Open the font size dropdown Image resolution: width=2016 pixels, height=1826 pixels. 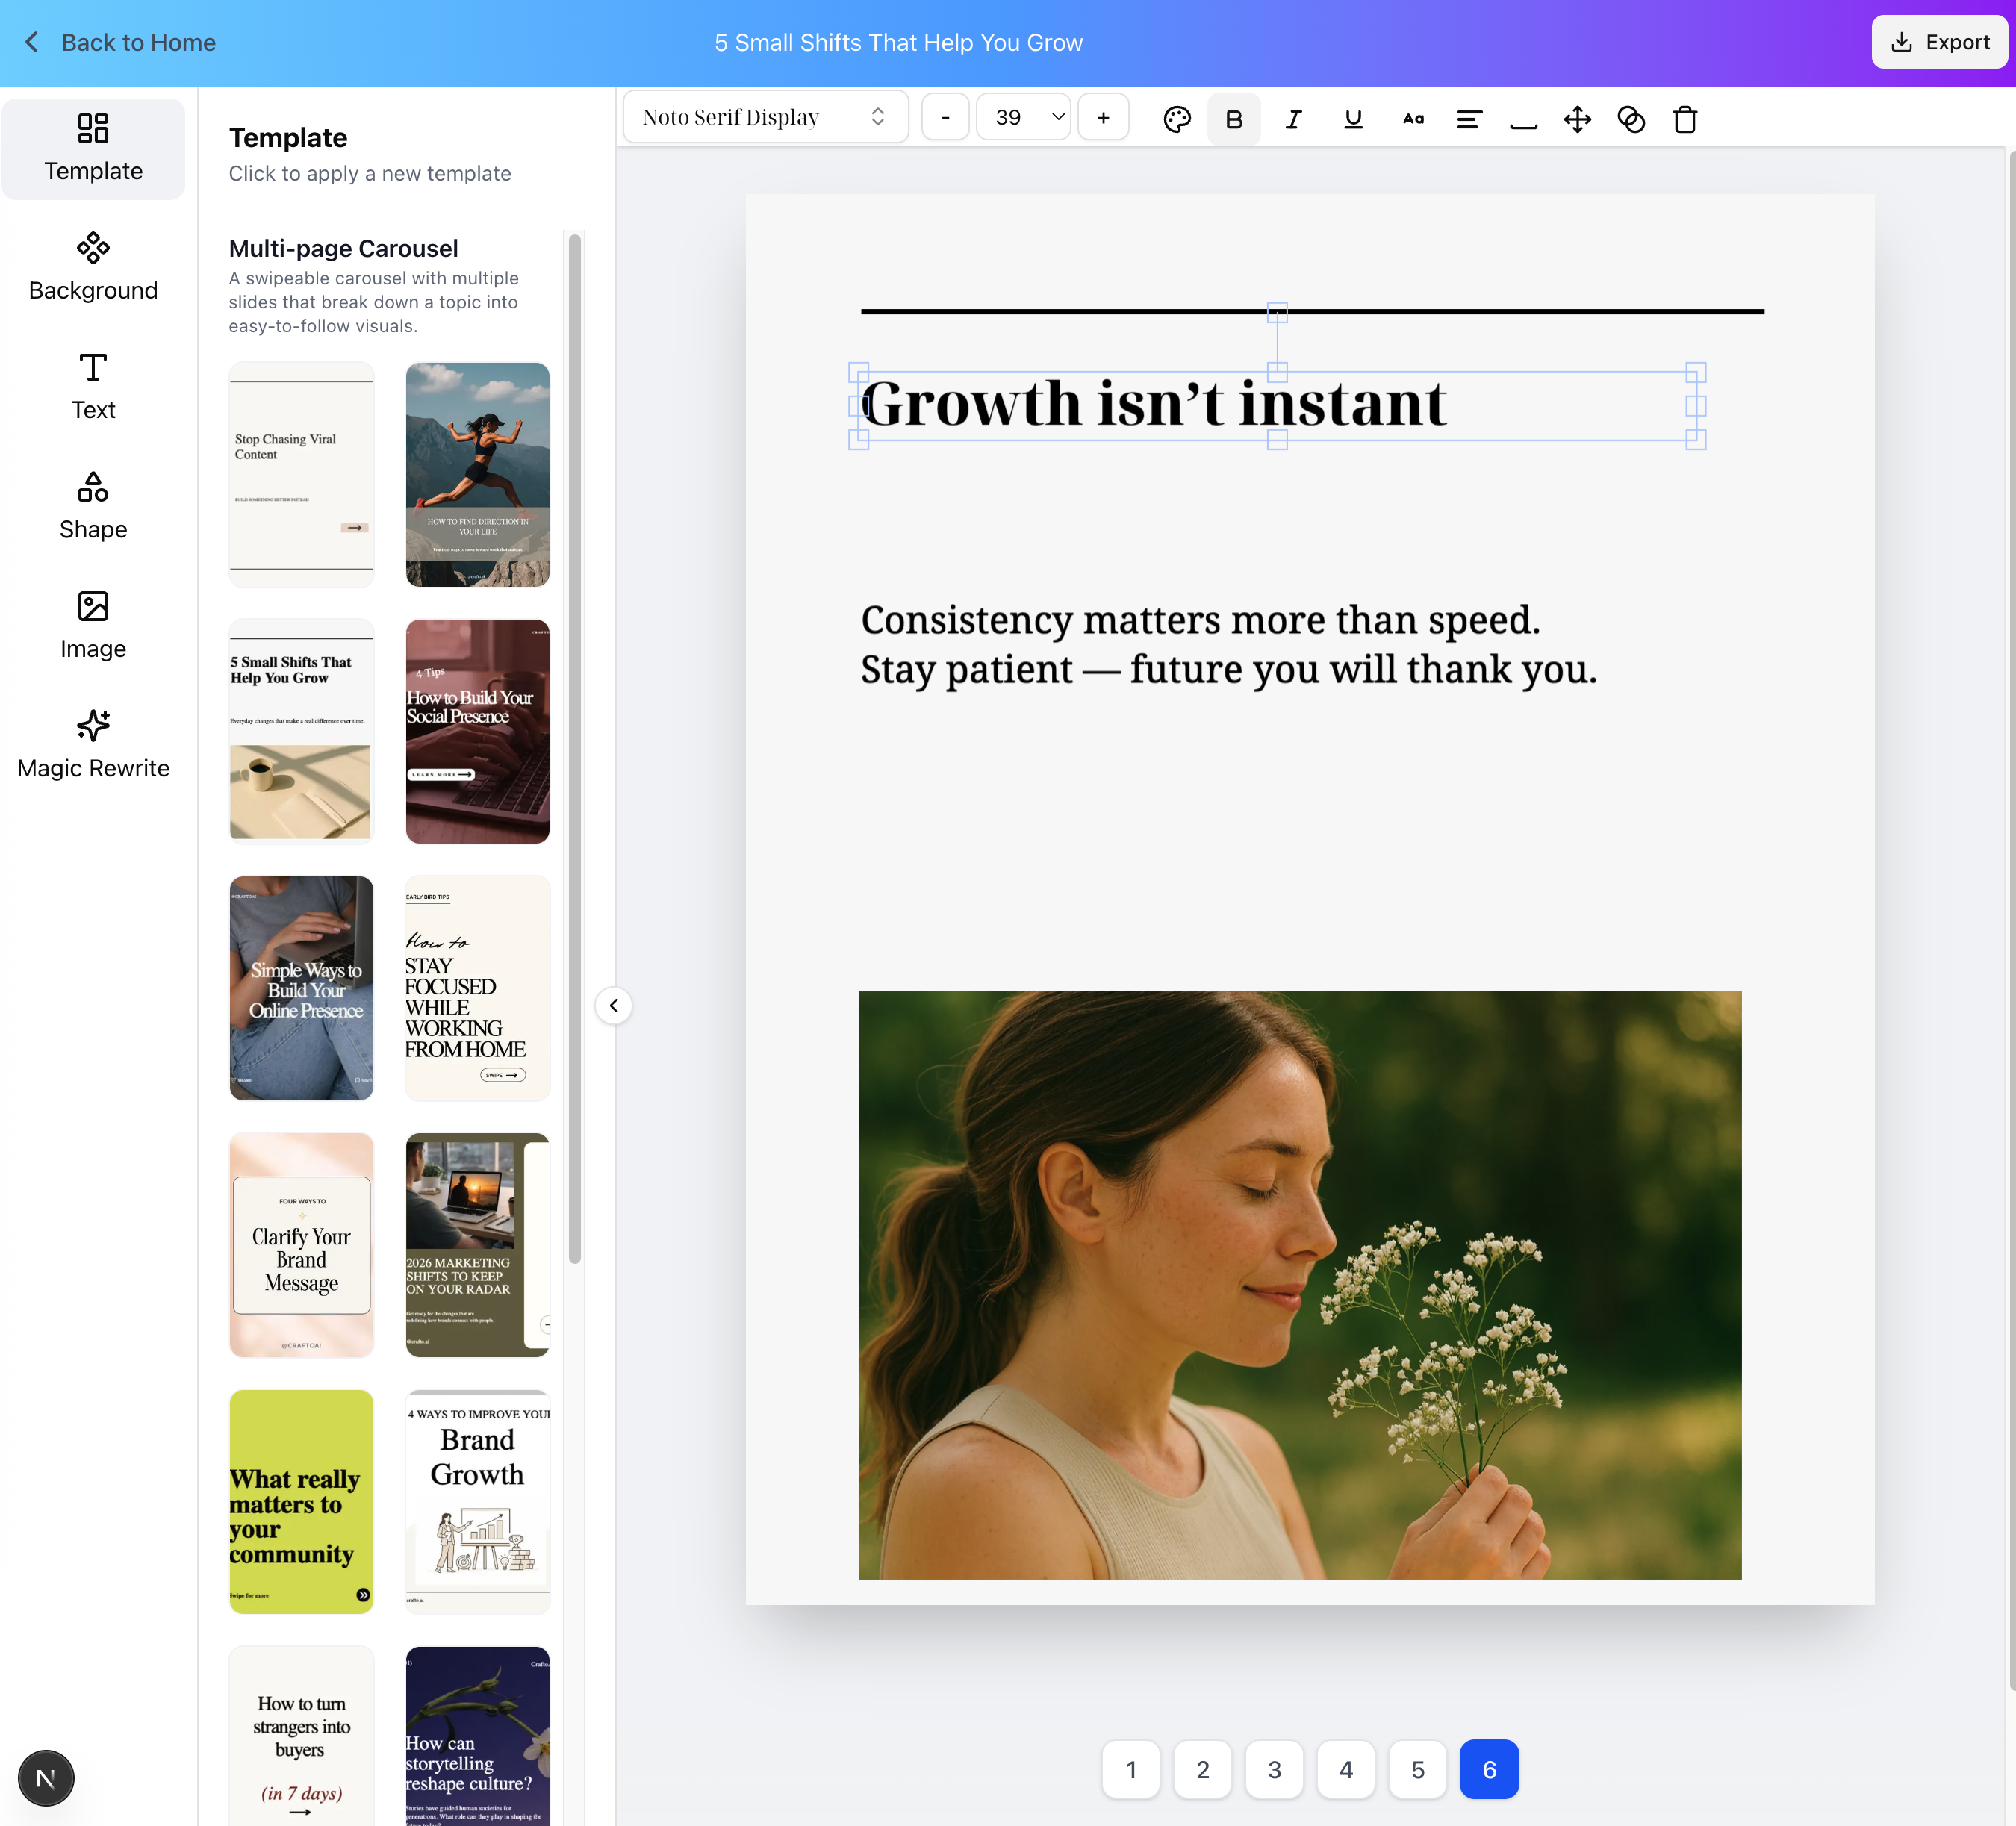click(x=1022, y=116)
